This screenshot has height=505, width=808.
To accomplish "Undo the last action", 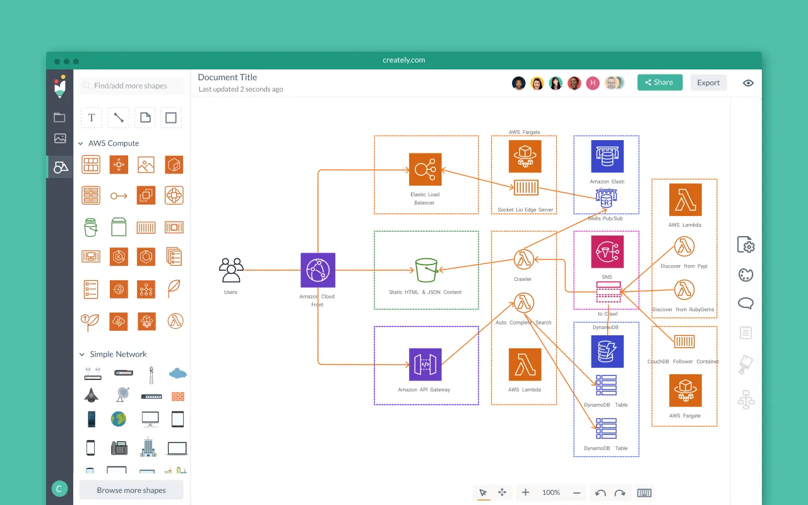I will pos(600,492).
